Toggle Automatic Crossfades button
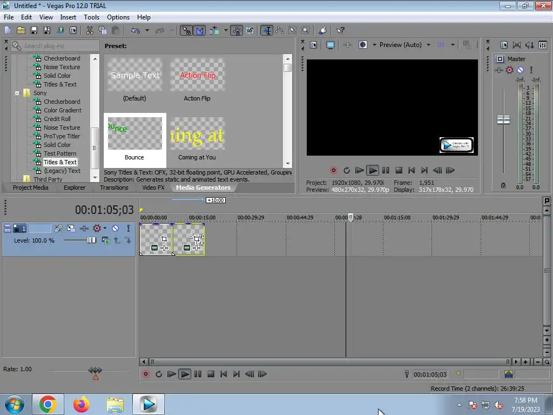The width and height of the screenshot is (553, 415). click(x=199, y=30)
